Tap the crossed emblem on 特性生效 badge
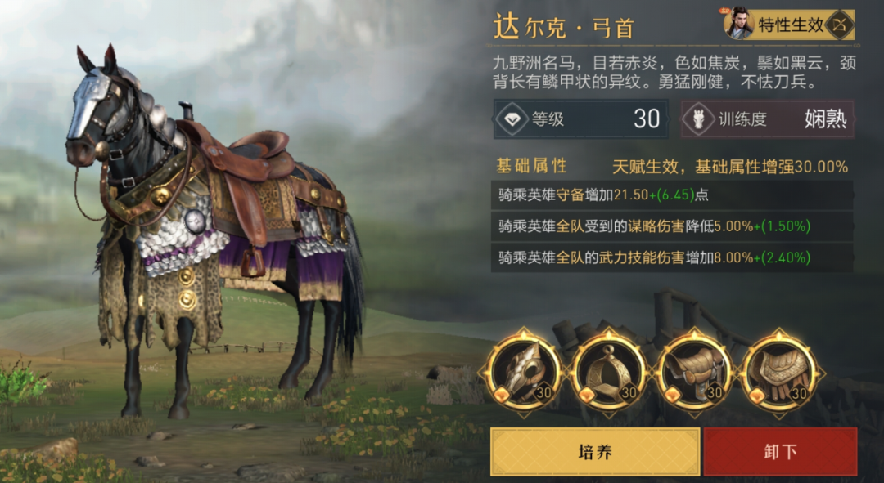884x483 pixels. [840, 25]
